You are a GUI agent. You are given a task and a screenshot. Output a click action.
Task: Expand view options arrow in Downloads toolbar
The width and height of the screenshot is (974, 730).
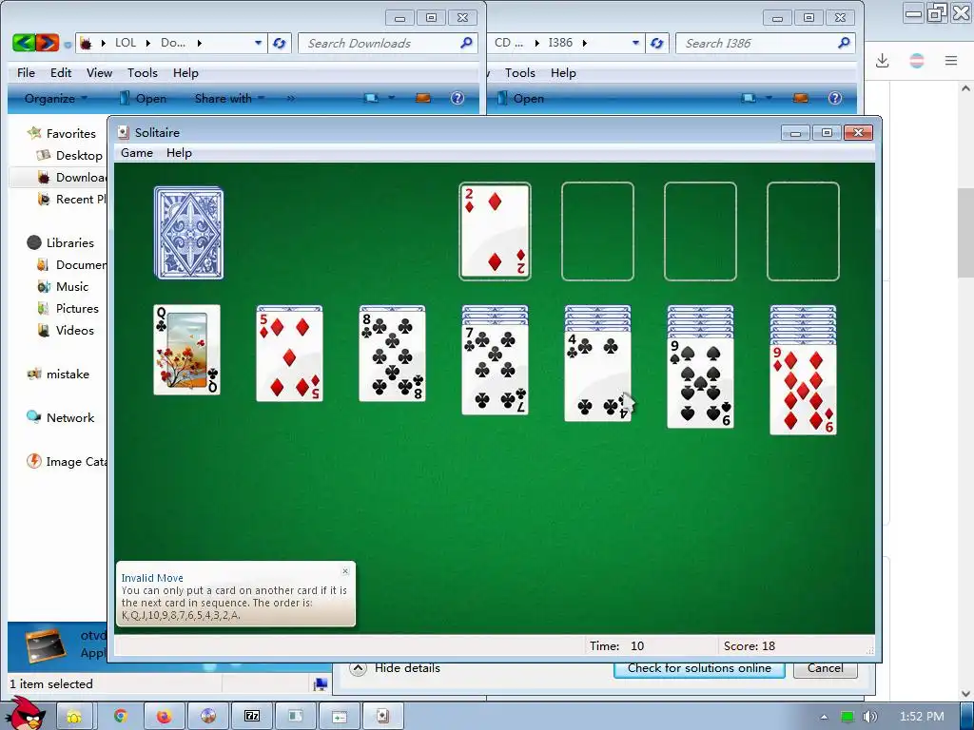coord(391,98)
